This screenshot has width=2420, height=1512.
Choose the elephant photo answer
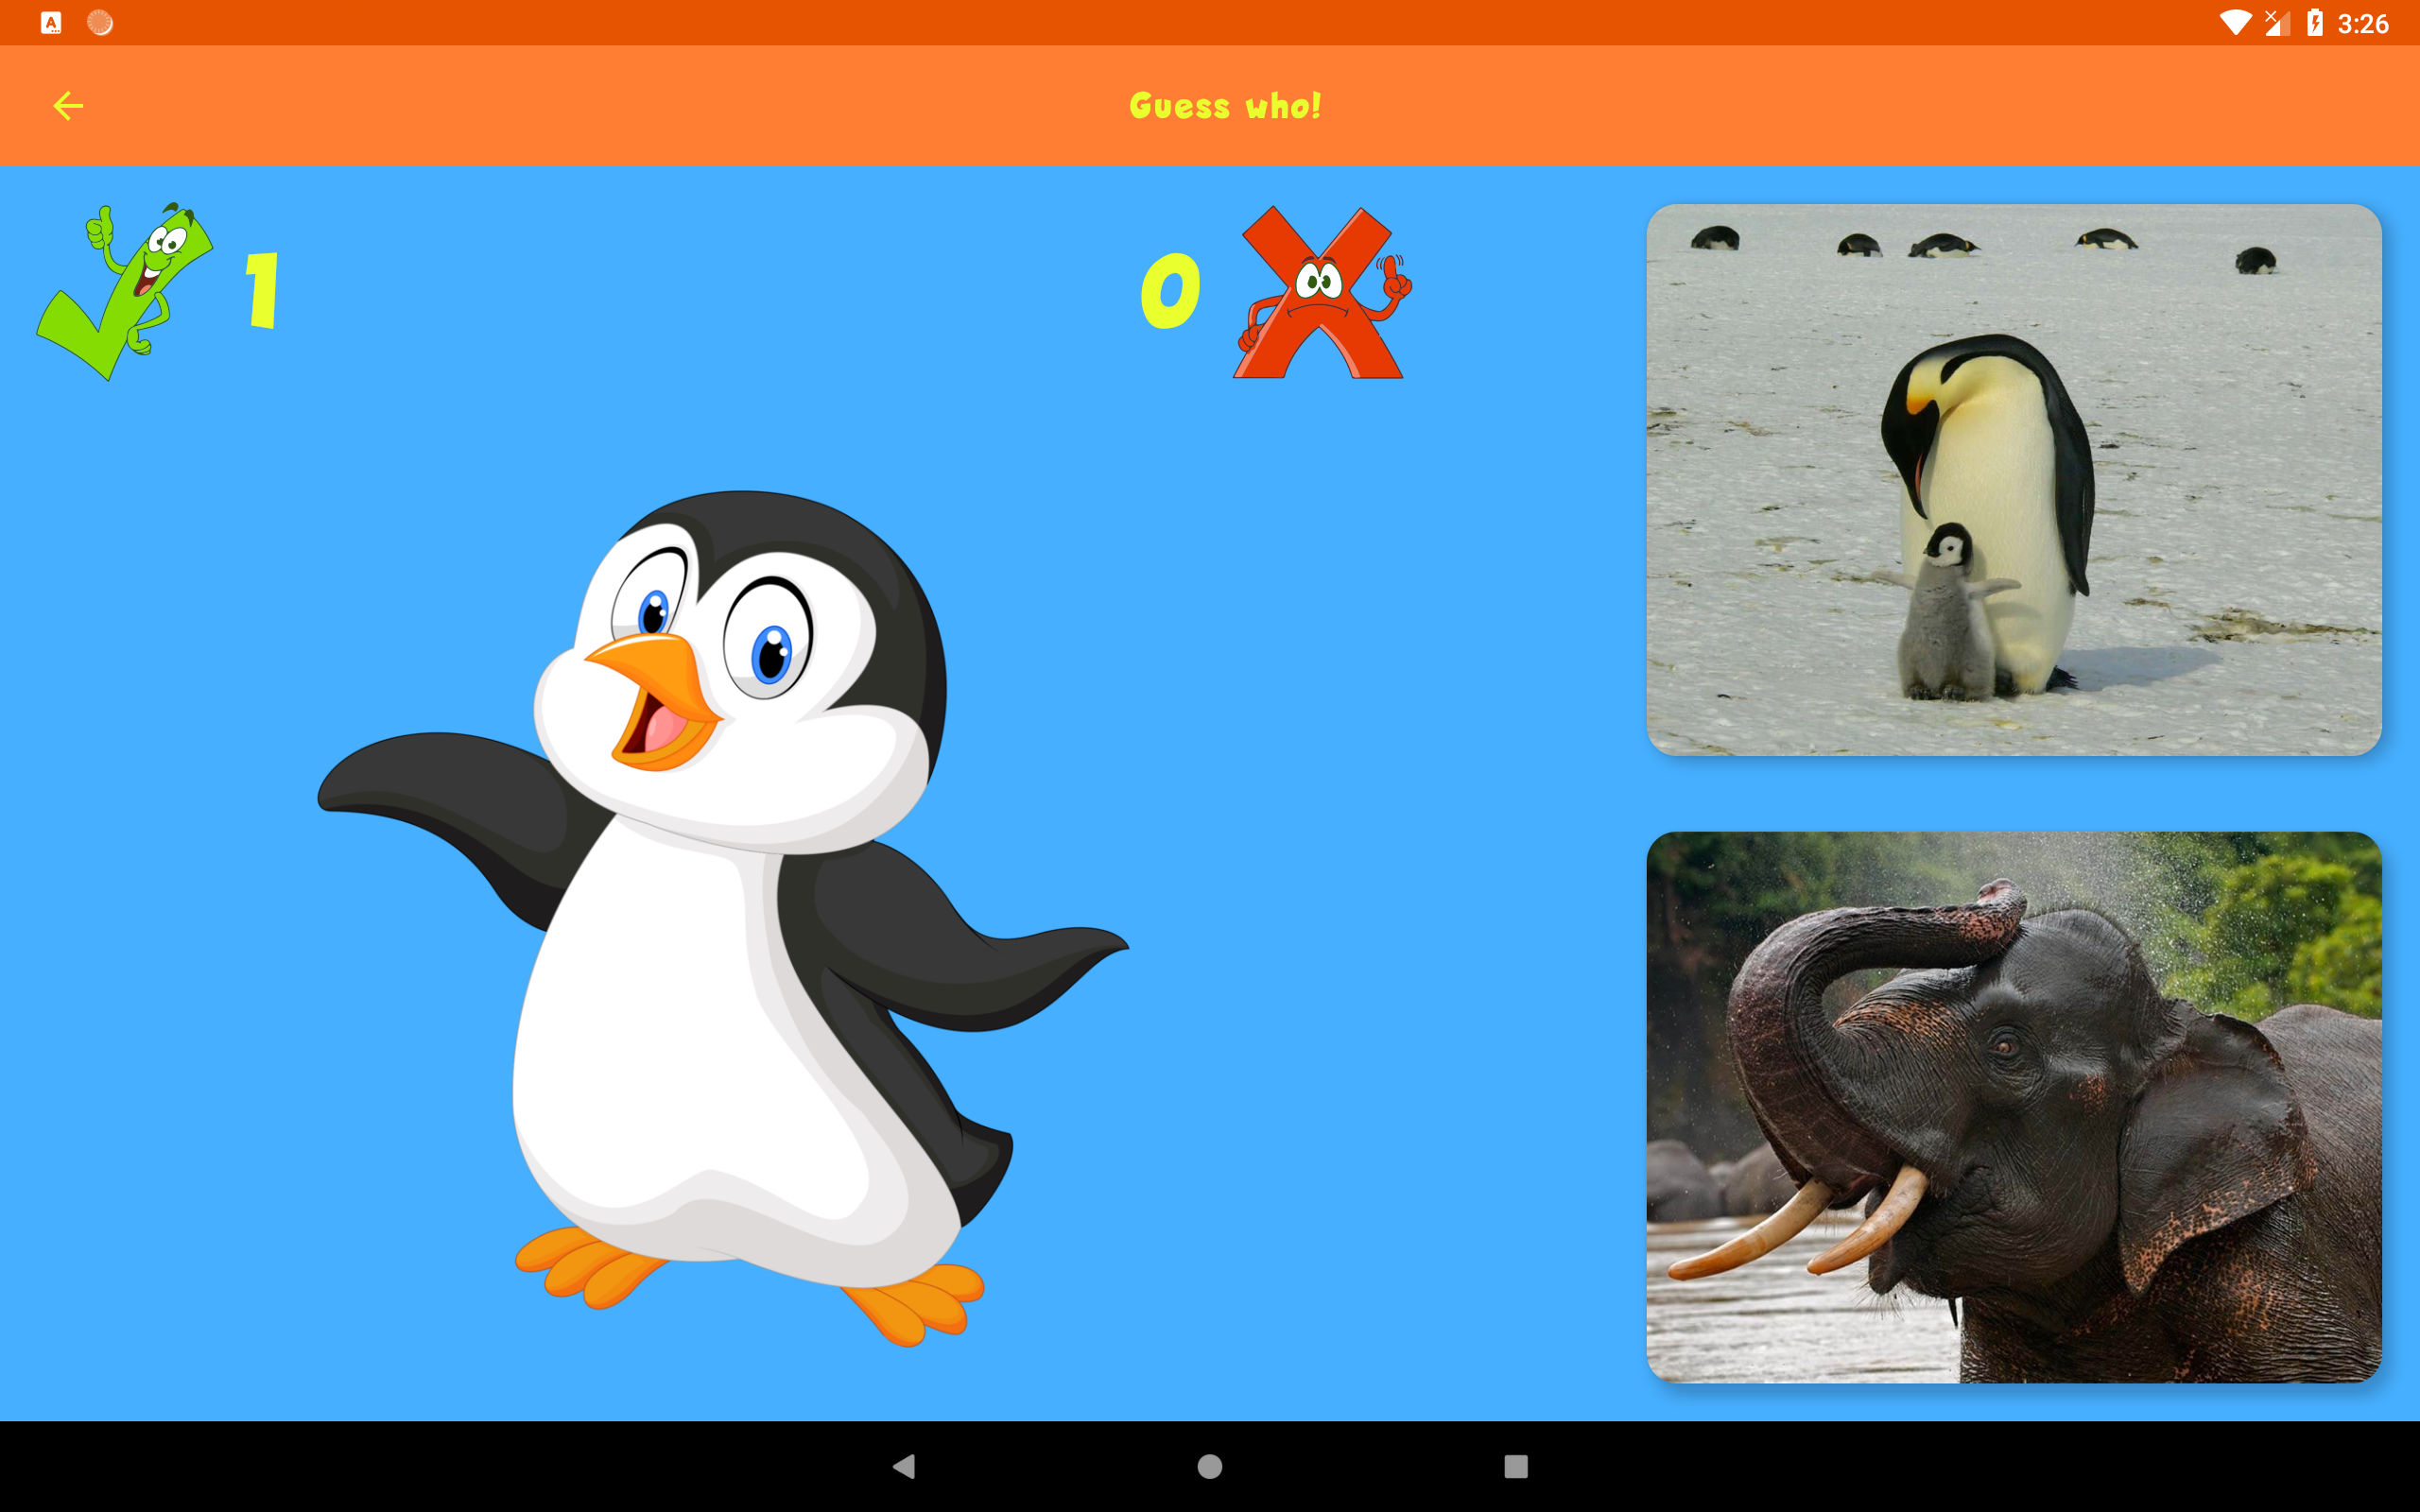[2013, 1107]
